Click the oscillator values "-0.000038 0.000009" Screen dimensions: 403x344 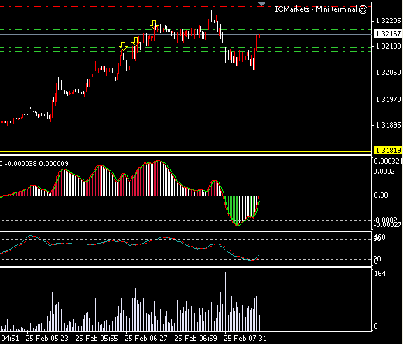(37, 164)
